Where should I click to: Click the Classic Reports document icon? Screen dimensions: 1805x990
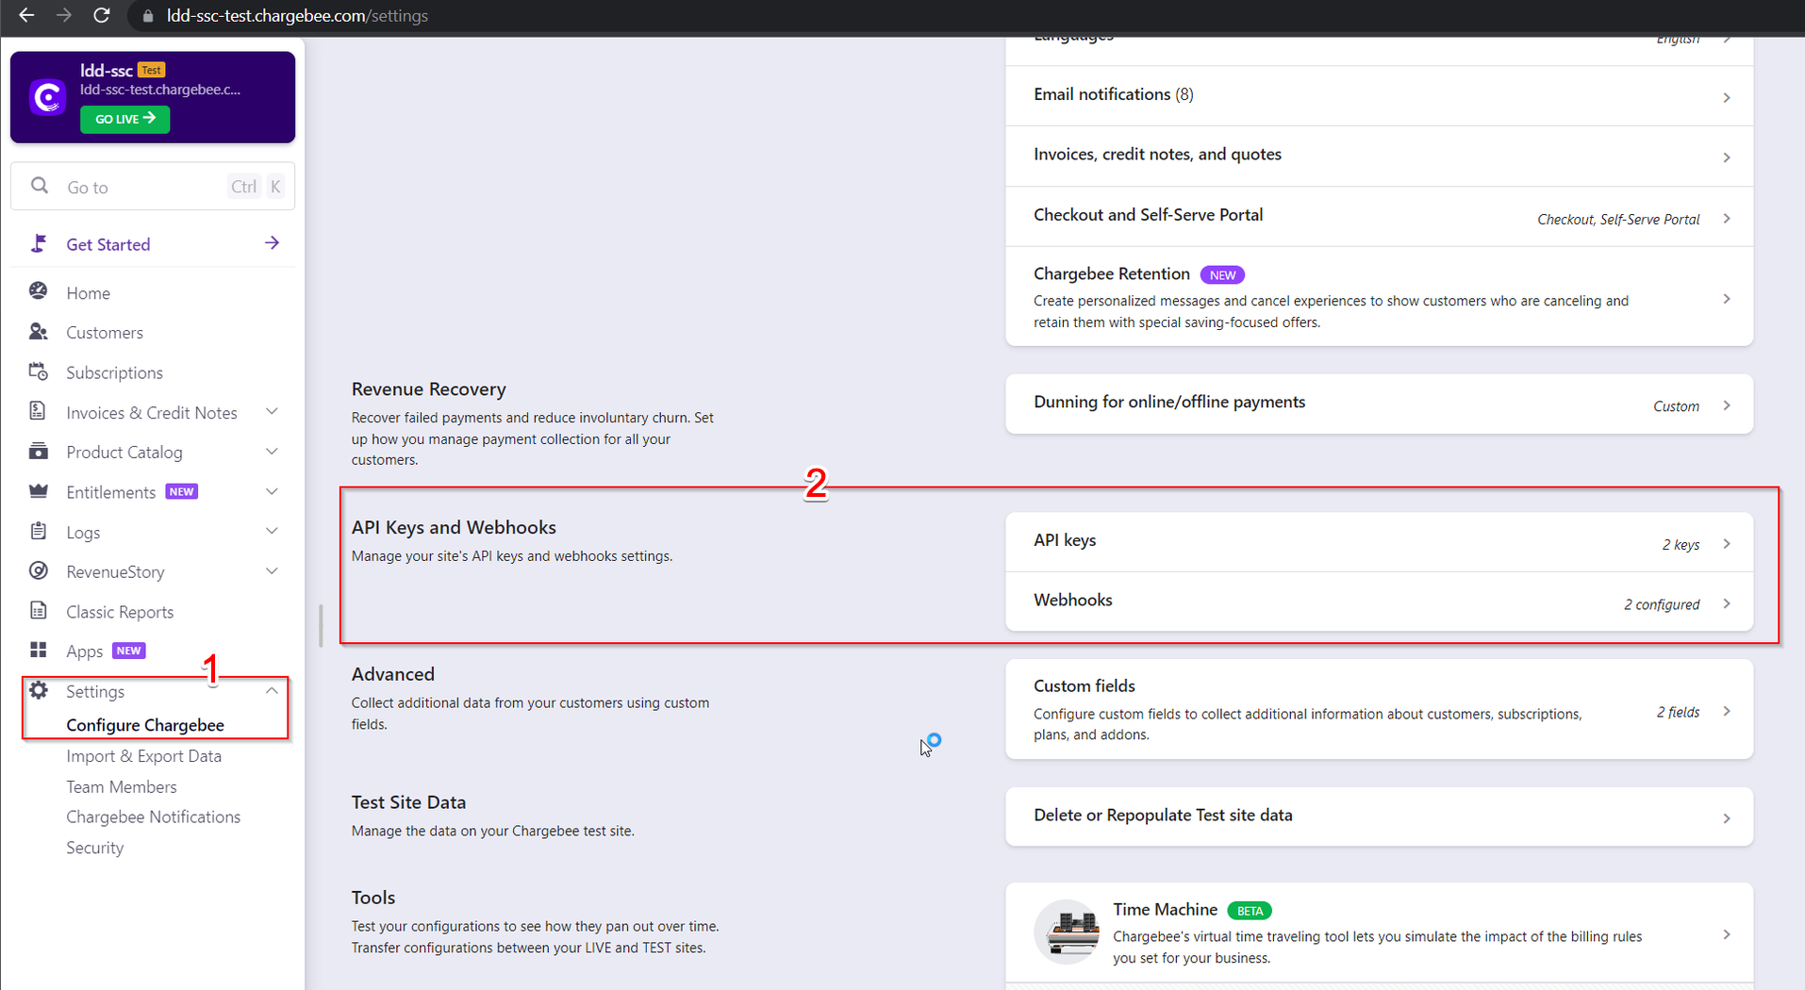[39, 610]
